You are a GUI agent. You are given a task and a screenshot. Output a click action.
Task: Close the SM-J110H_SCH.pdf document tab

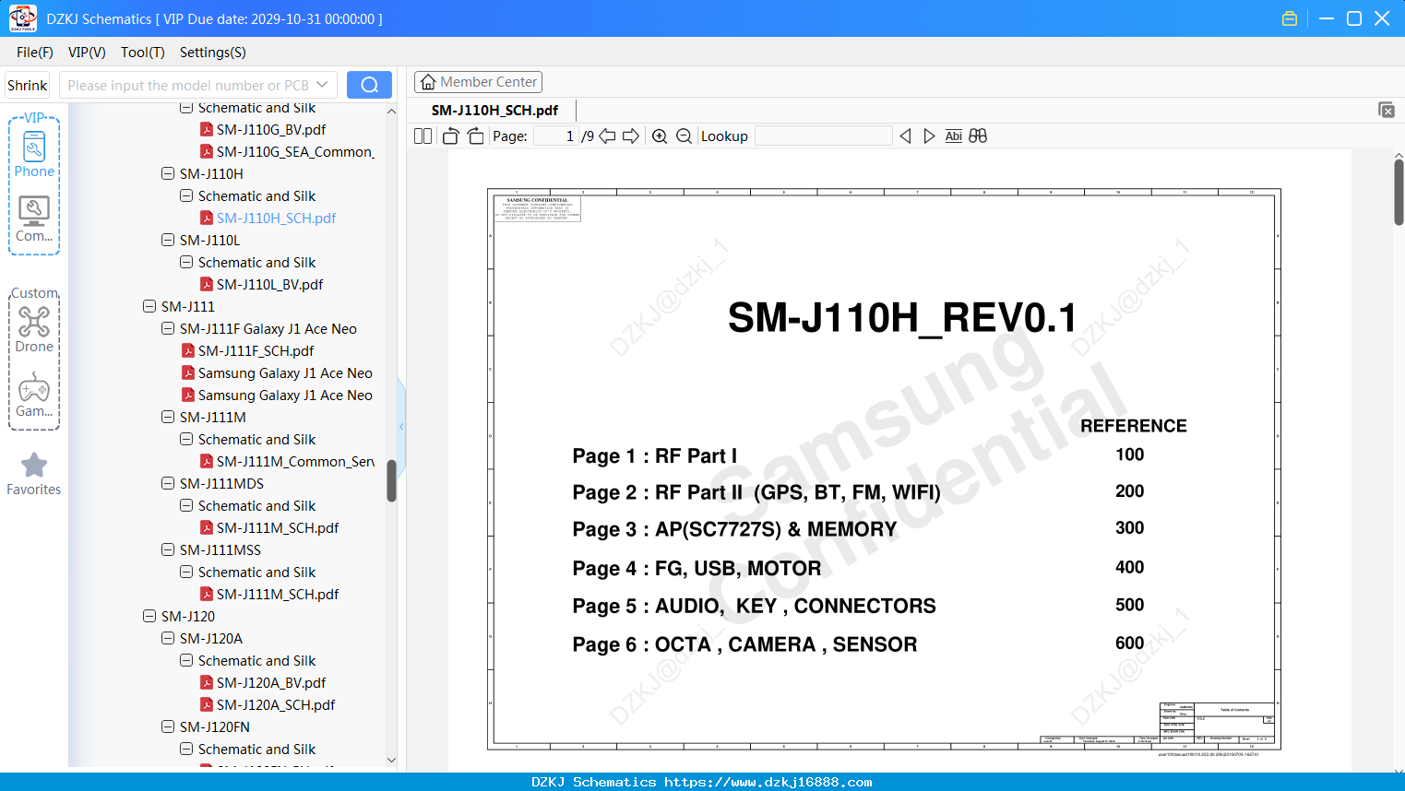click(x=1387, y=110)
